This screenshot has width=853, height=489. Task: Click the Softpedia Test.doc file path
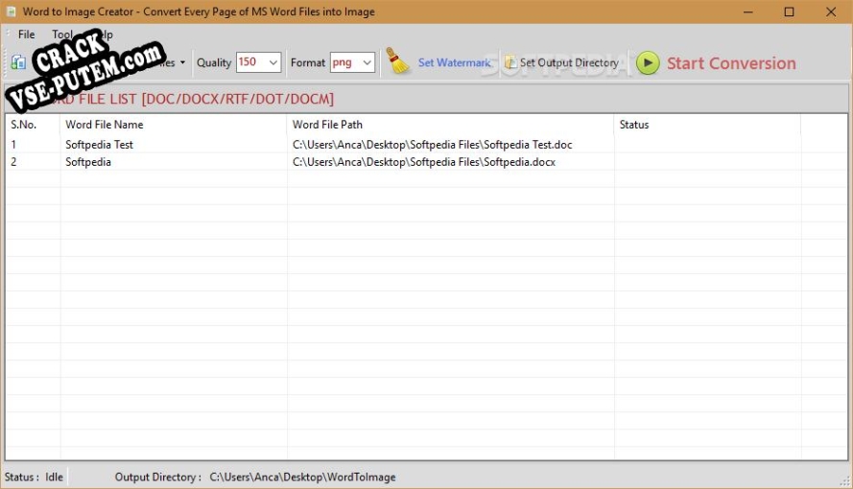pos(433,145)
